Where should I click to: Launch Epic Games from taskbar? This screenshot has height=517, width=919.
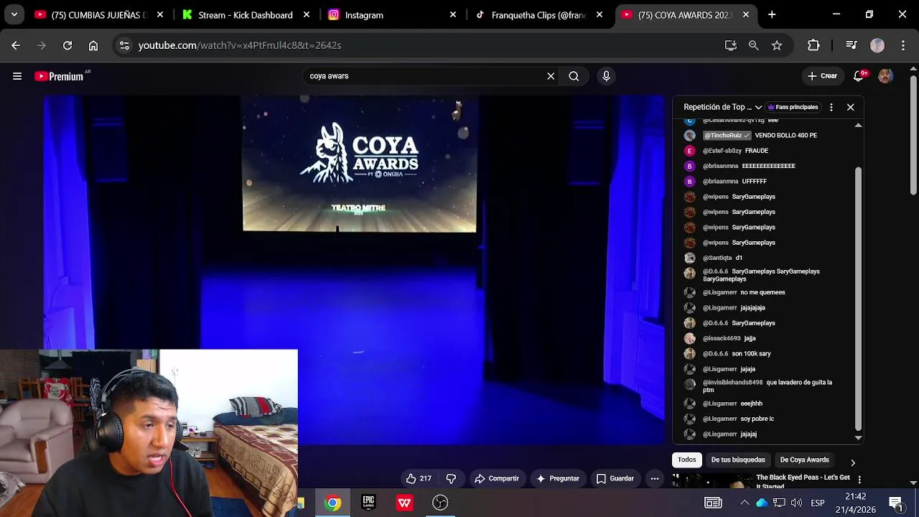point(368,503)
